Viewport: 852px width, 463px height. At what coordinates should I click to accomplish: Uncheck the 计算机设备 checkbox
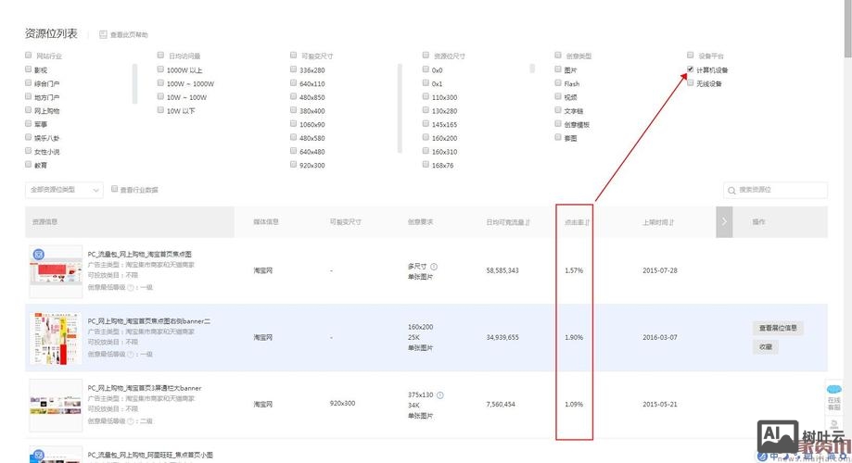coord(690,69)
